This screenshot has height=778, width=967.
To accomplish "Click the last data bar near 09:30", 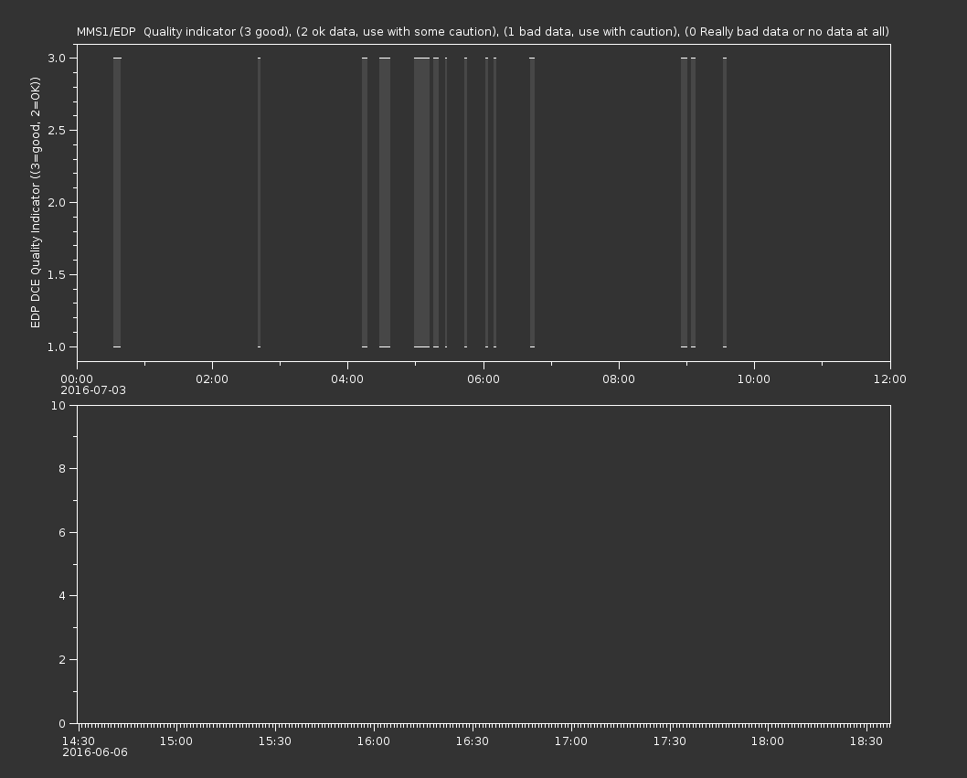I will click(x=725, y=202).
